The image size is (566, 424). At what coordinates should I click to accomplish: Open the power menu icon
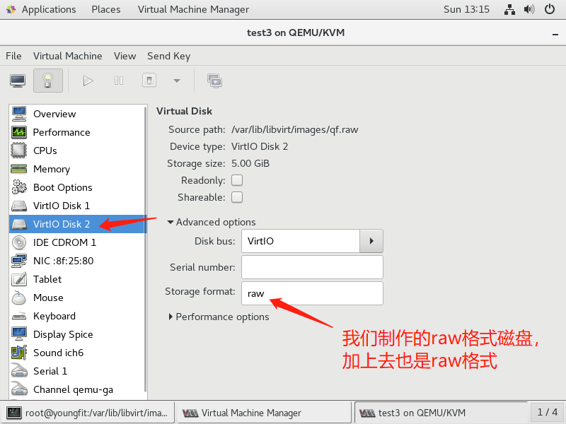(550, 9)
